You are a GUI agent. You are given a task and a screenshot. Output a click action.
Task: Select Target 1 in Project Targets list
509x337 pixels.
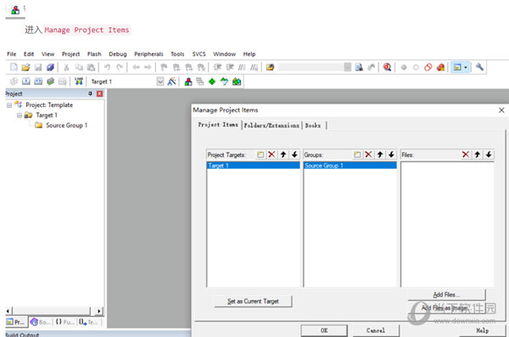253,166
